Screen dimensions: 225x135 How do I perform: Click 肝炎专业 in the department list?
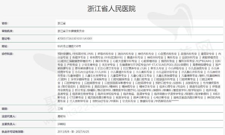80,90
